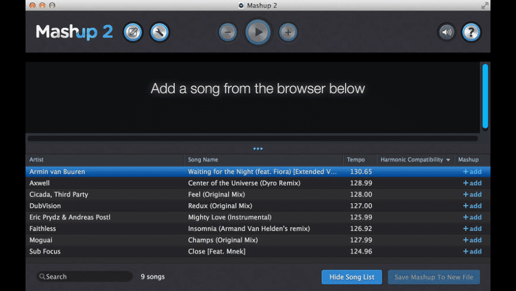Click the horizontal timeline scrollbar
This screenshot has height=291, width=516.
click(x=253, y=138)
